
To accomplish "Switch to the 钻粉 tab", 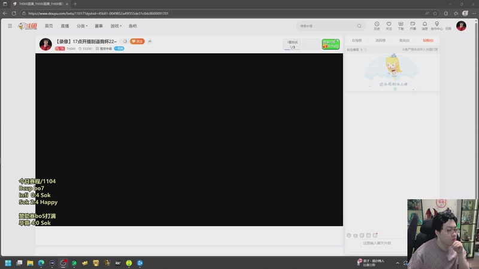I will (x=428, y=40).
